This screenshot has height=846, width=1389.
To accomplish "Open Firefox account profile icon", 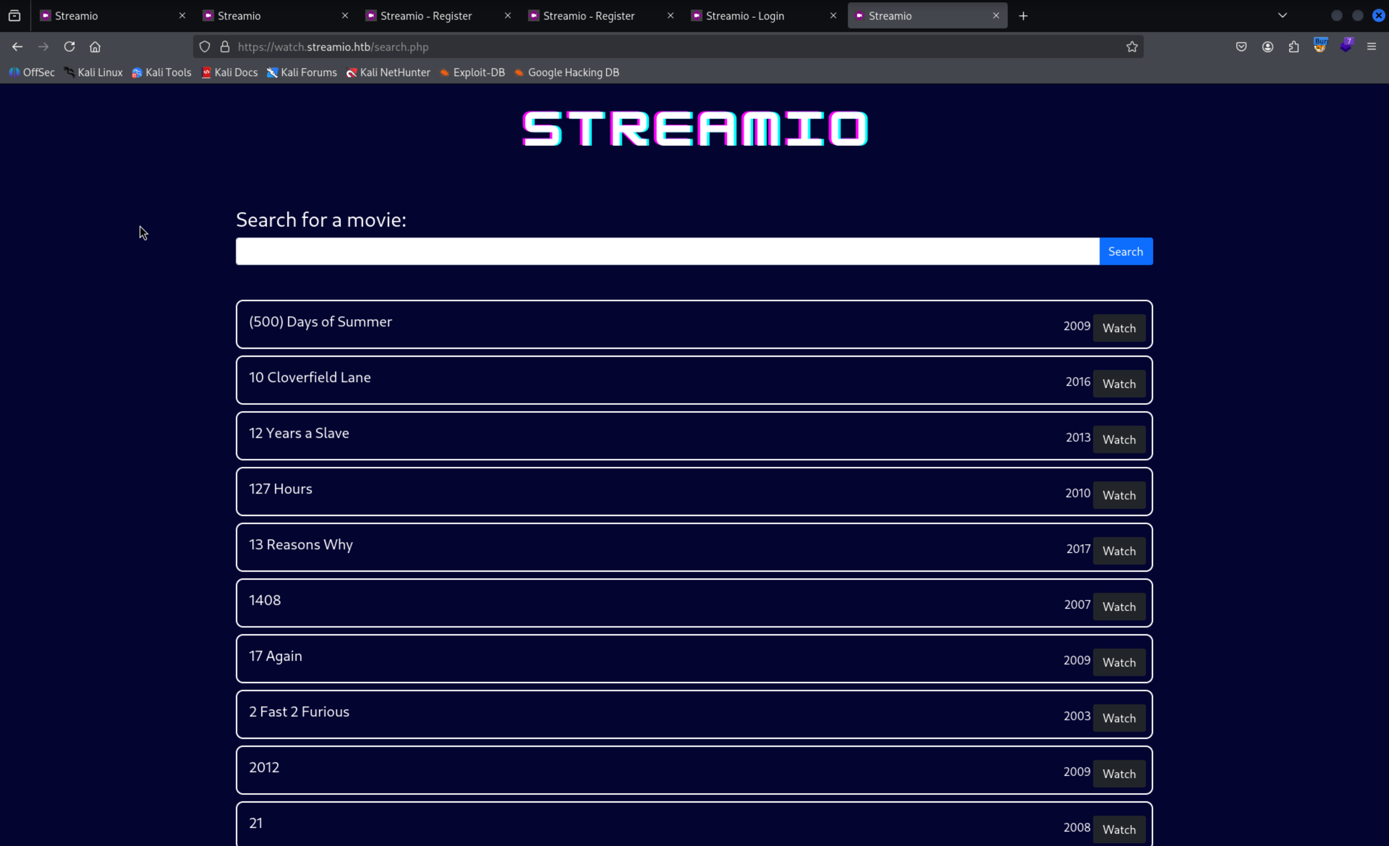I will pos(1267,47).
